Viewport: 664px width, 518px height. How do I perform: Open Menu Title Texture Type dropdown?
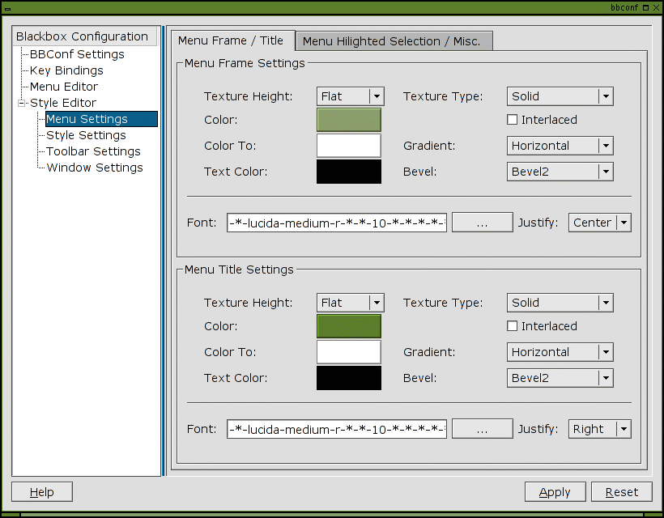click(x=560, y=303)
